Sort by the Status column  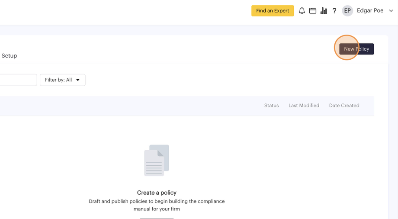pyautogui.click(x=271, y=106)
